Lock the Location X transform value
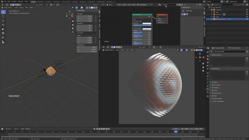The image size is (249, 140). 96,16
